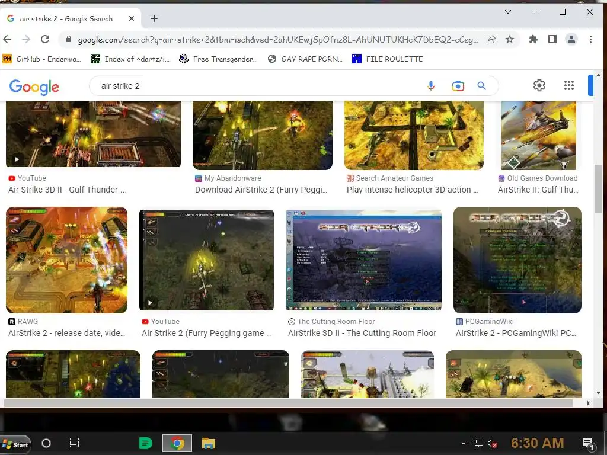
Task: Submit search with the magnifier icon
Action: (x=481, y=86)
